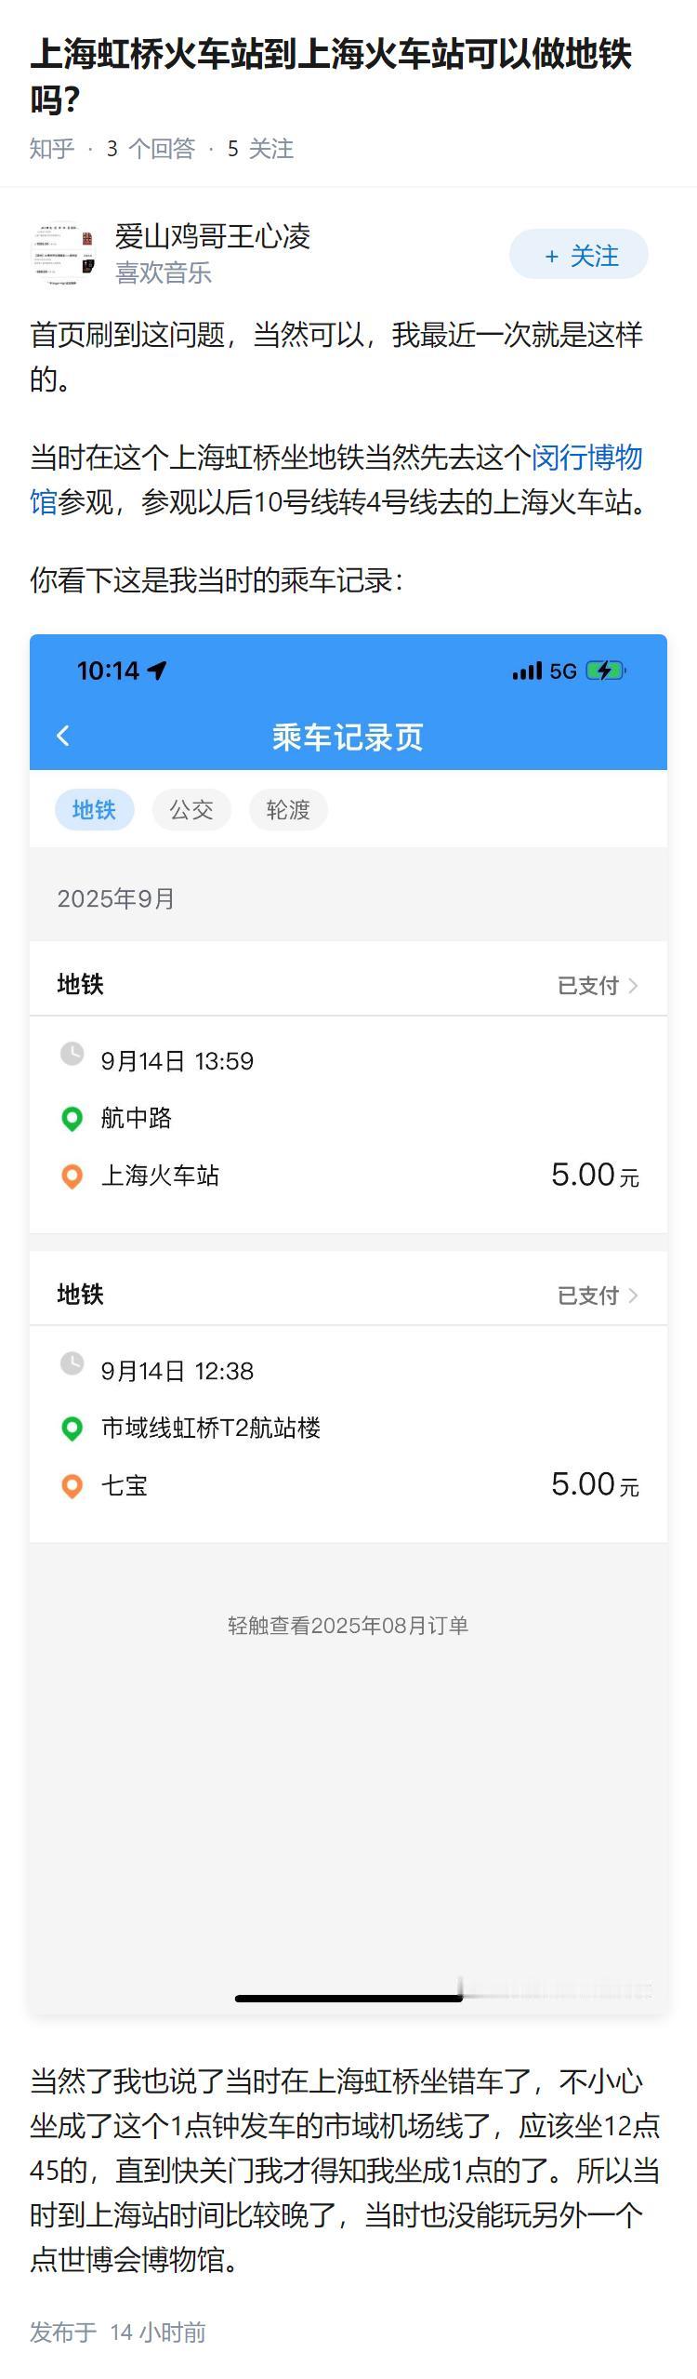Tap the back arrow on 乘车记录页
The width and height of the screenshot is (697, 2379).
63,736
